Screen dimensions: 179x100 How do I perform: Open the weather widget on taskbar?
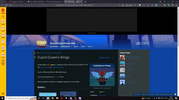click(146, 98)
